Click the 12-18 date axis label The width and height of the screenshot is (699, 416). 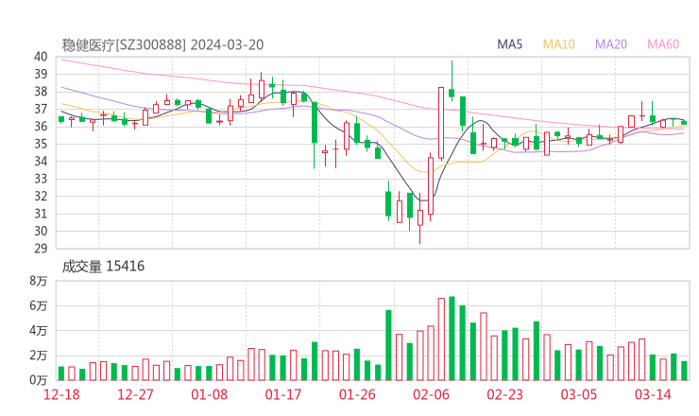coord(61,394)
